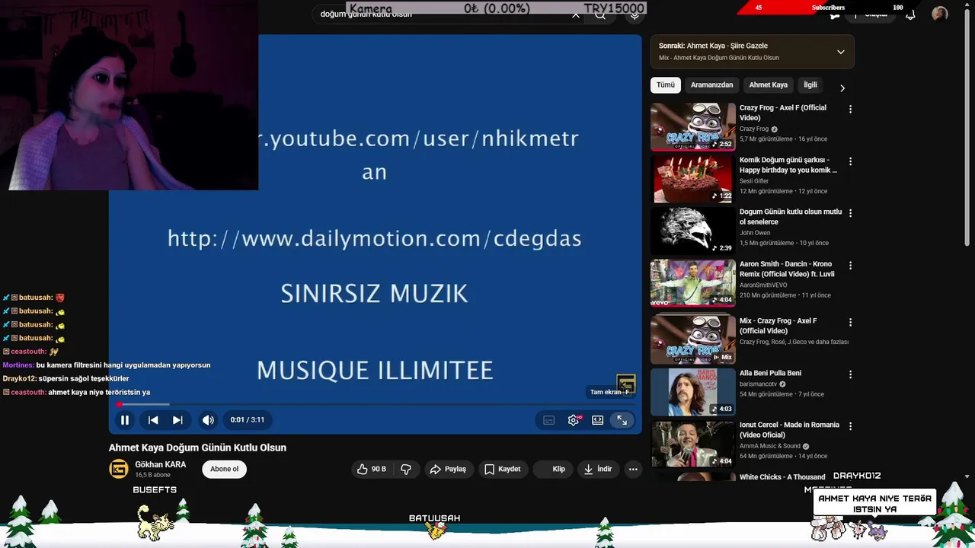Download the video with İndir
The height and width of the screenshot is (548, 975).
tap(598, 469)
